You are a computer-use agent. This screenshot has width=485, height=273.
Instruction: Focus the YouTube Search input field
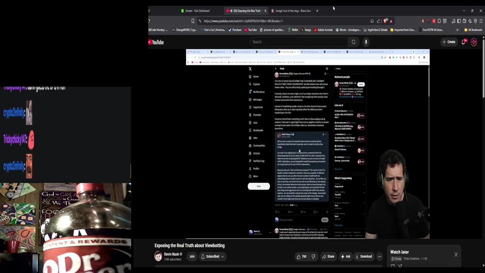point(299,42)
